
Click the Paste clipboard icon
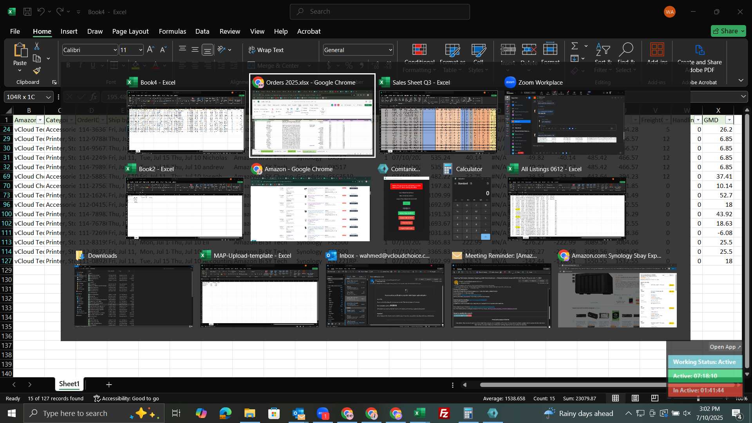pos(20,51)
